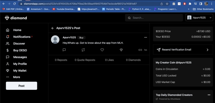Click the repost icon under post

83,50
